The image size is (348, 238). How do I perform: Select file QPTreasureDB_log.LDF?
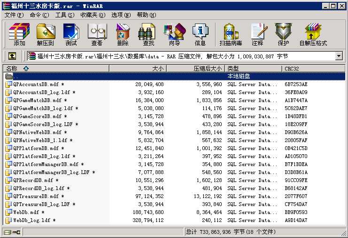click(44, 204)
